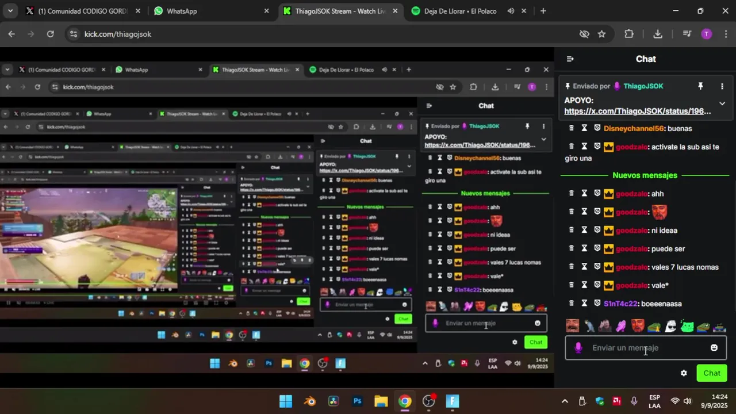Open Photoshop from the taskbar
Image resolution: width=736 pixels, height=414 pixels.
pyautogui.click(x=357, y=401)
